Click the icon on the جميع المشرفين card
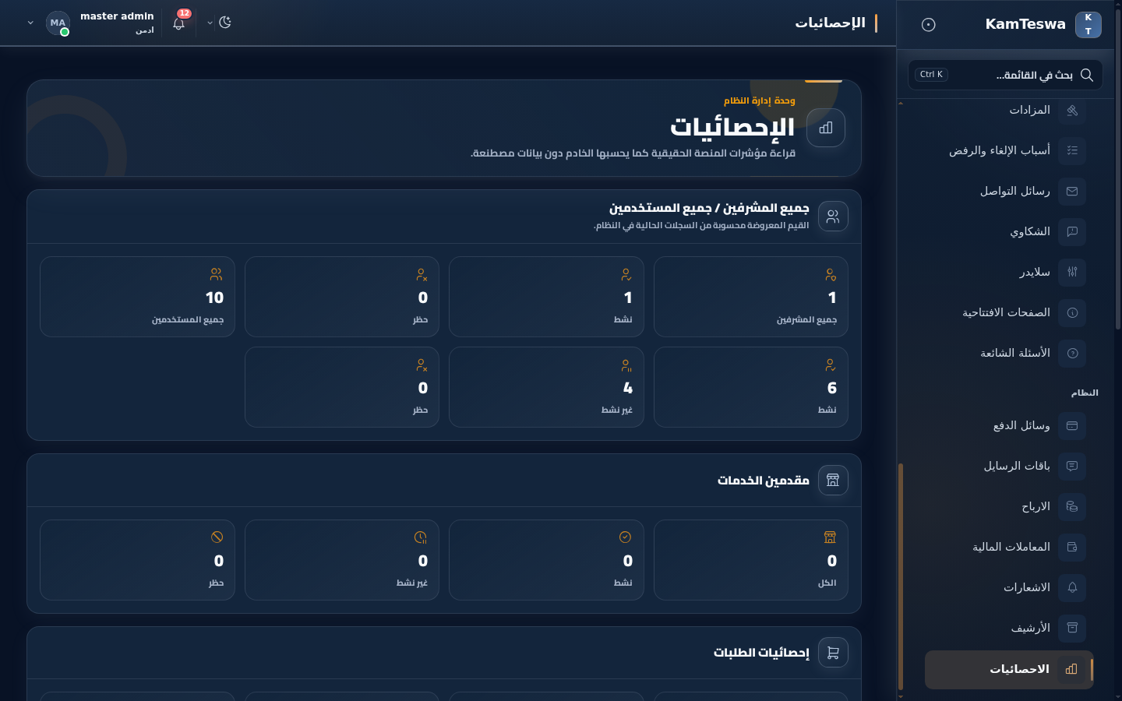The image size is (1122, 701). click(831, 275)
